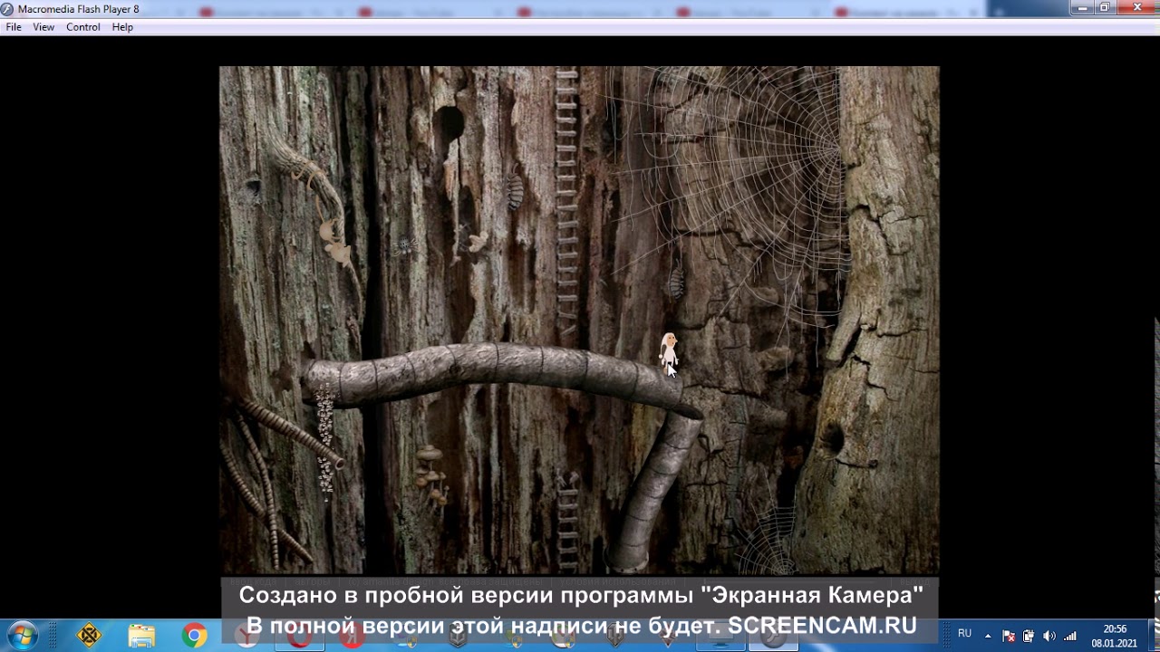Click the Flash Player title bar icon

(x=7, y=9)
